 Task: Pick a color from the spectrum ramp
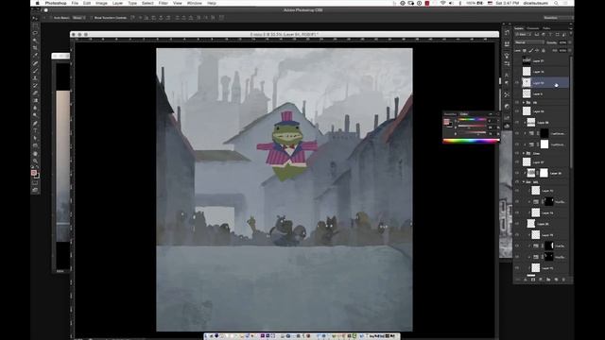[x=472, y=141]
